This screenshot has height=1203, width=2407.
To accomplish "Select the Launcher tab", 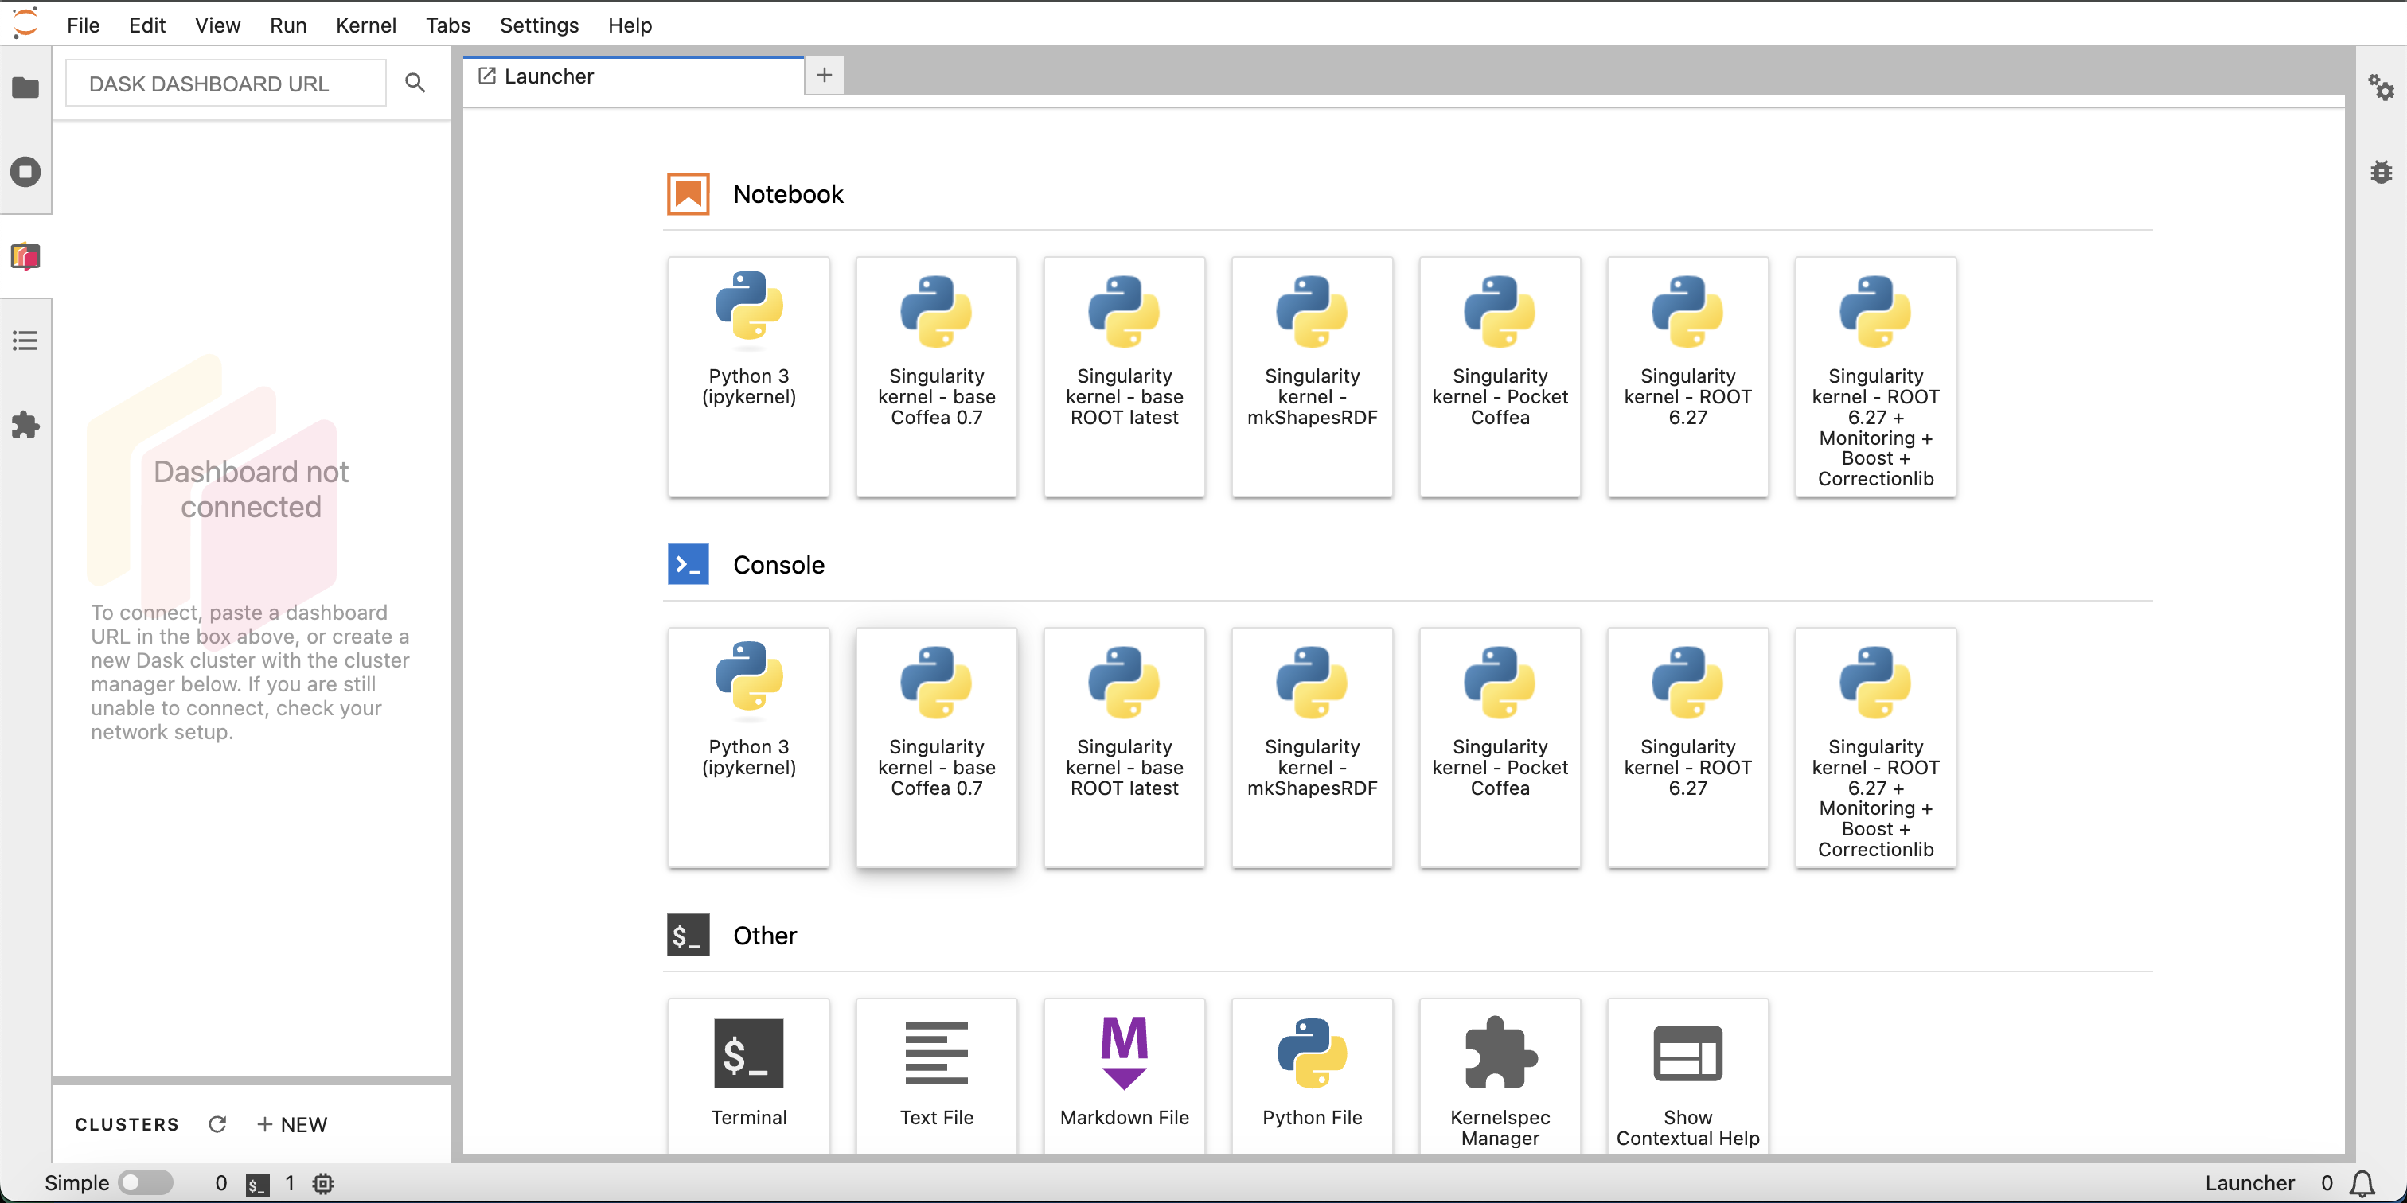I will click(x=634, y=76).
